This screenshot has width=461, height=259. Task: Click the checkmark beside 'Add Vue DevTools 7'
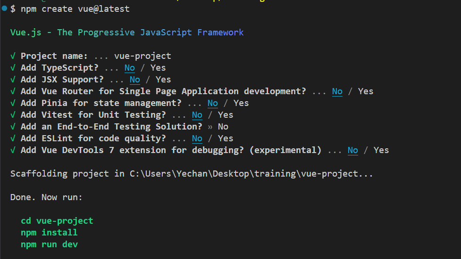pyautogui.click(x=13, y=150)
